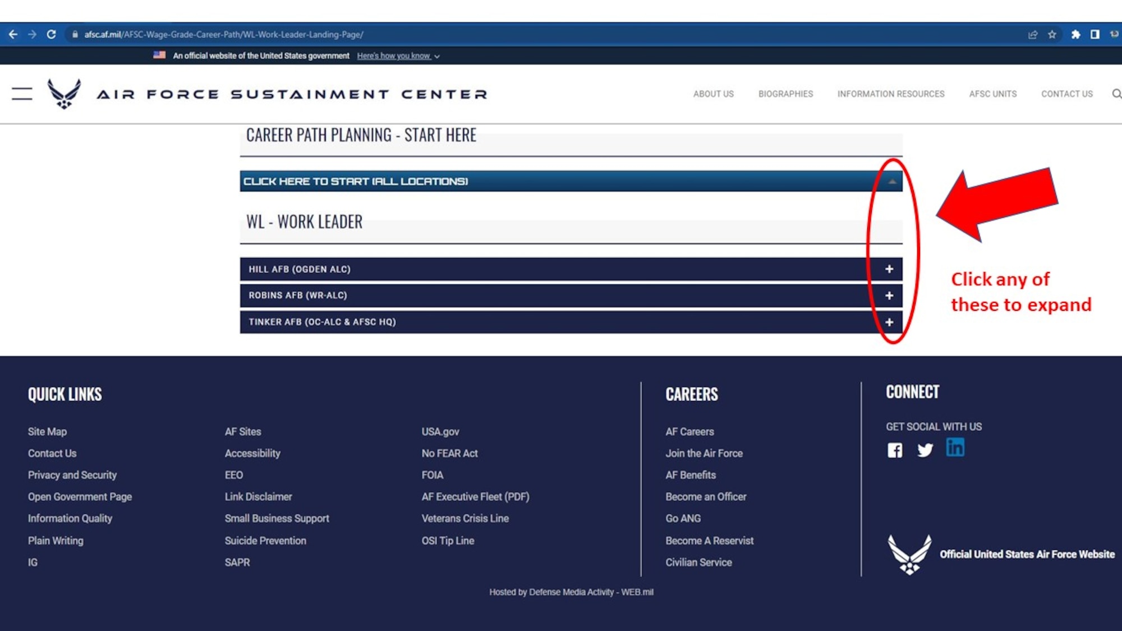Viewport: 1122px width, 631px height.
Task: Click the Hill AFB (Ogden ALC) label
Action: [x=300, y=269]
